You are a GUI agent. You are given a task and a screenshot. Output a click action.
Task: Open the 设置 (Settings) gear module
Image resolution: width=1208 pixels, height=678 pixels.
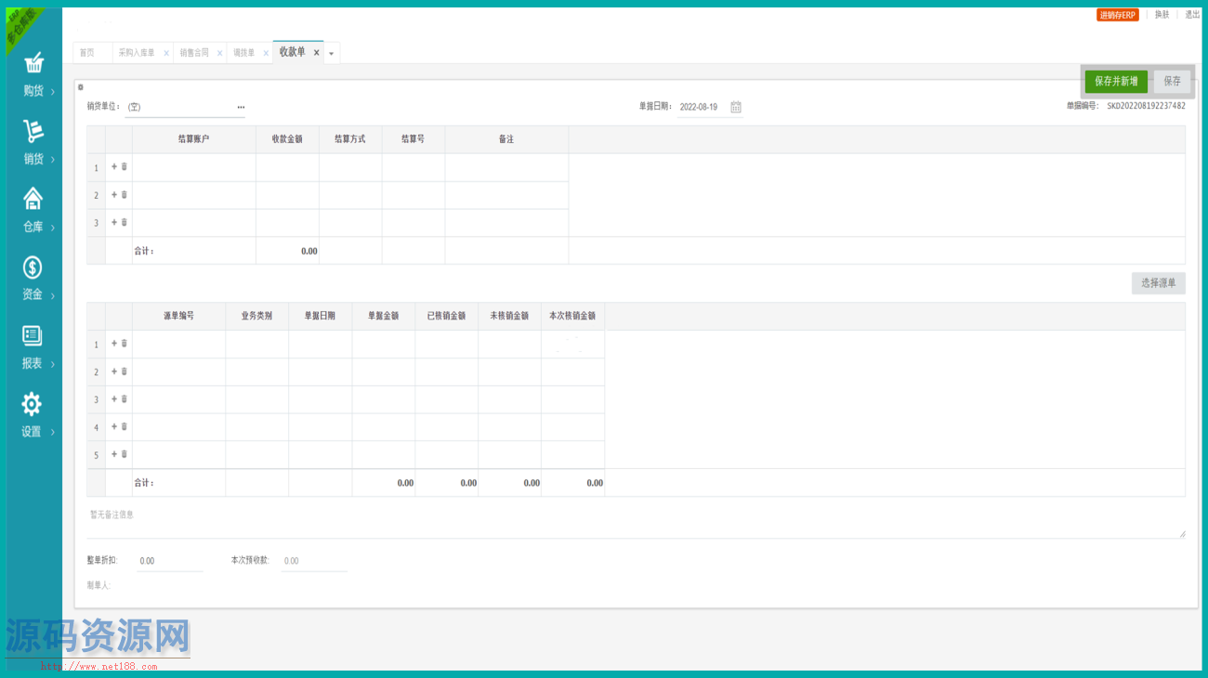point(33,415)
